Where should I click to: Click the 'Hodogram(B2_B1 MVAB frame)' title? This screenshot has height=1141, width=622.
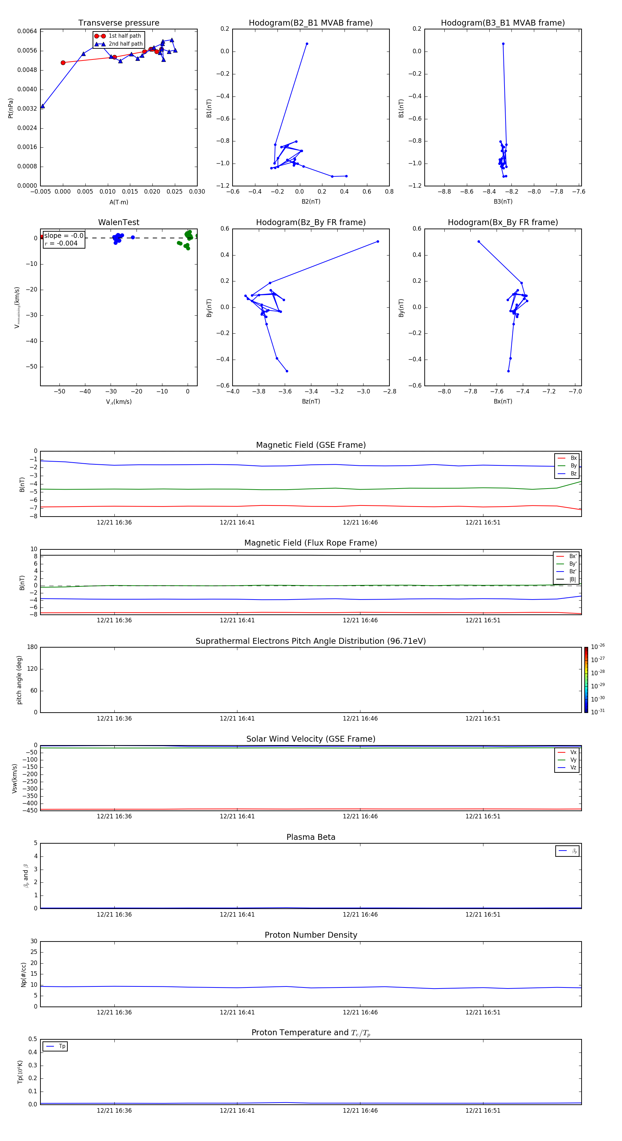(311, 23)
